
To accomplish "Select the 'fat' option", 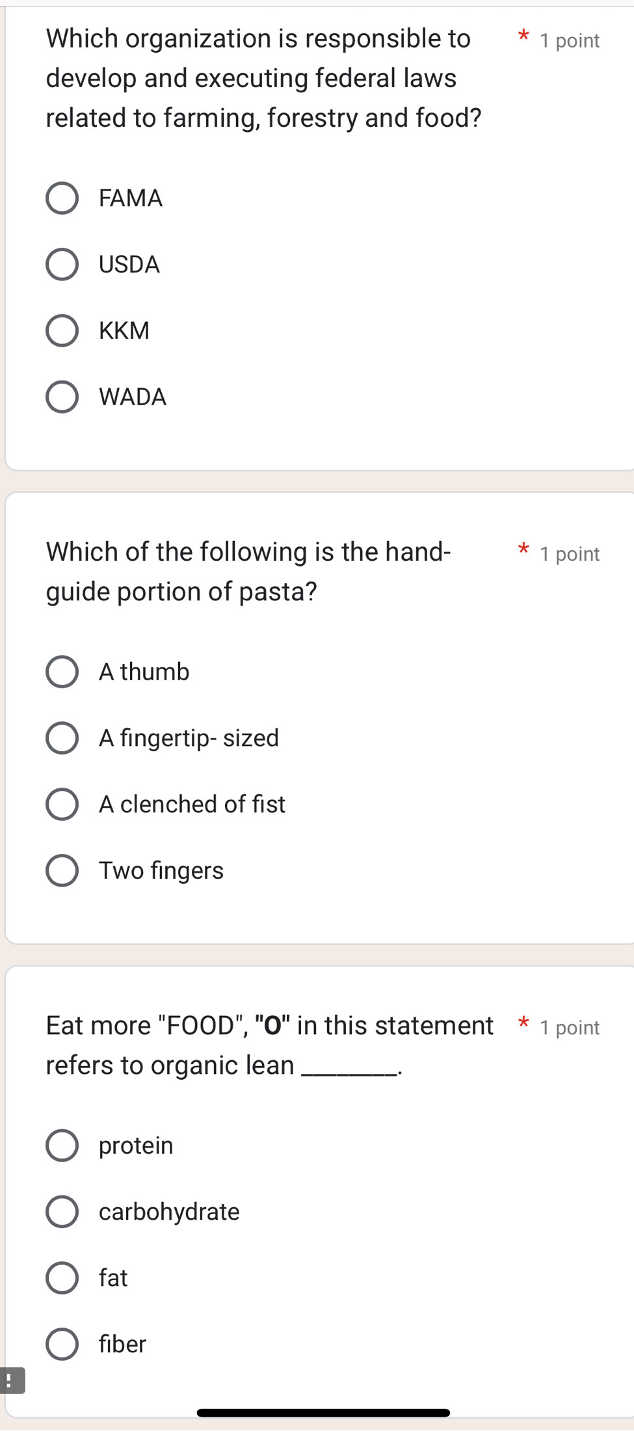I will pyautogui.click(x=62, y=1277).
